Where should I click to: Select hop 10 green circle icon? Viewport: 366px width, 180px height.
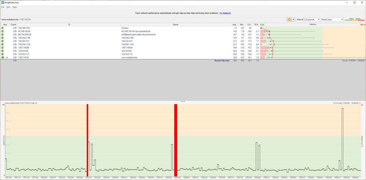(x=3, y=58)
